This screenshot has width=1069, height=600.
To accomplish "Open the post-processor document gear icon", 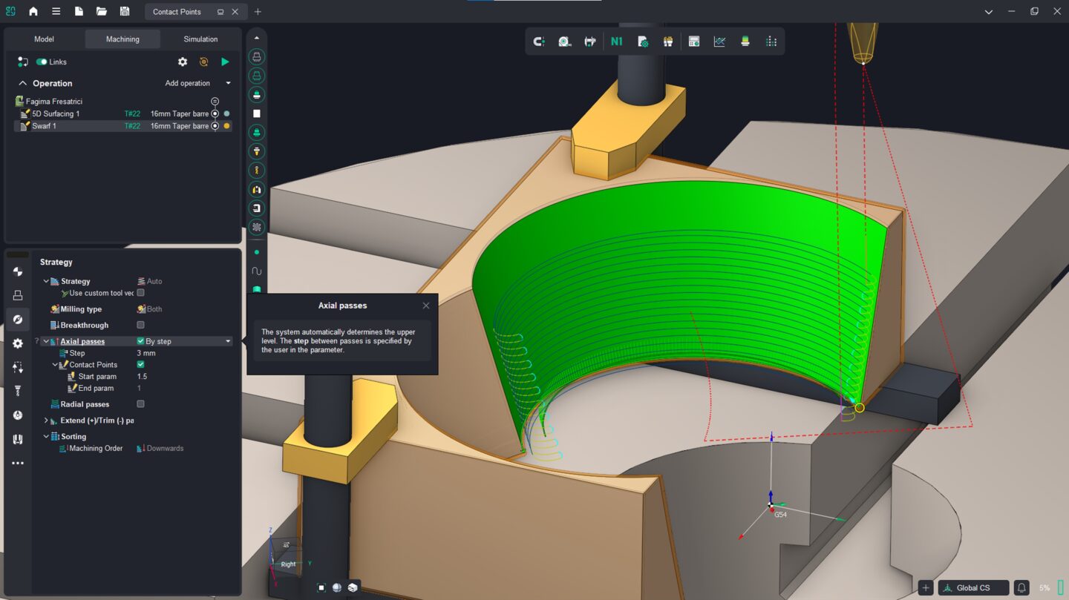I will point(641,42).
